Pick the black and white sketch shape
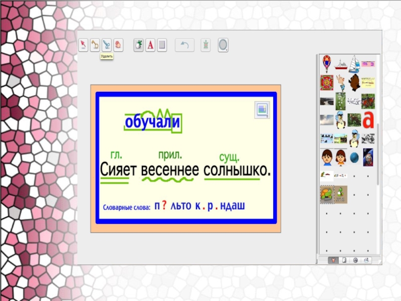 pyautogui.click(x=368, y=139)
